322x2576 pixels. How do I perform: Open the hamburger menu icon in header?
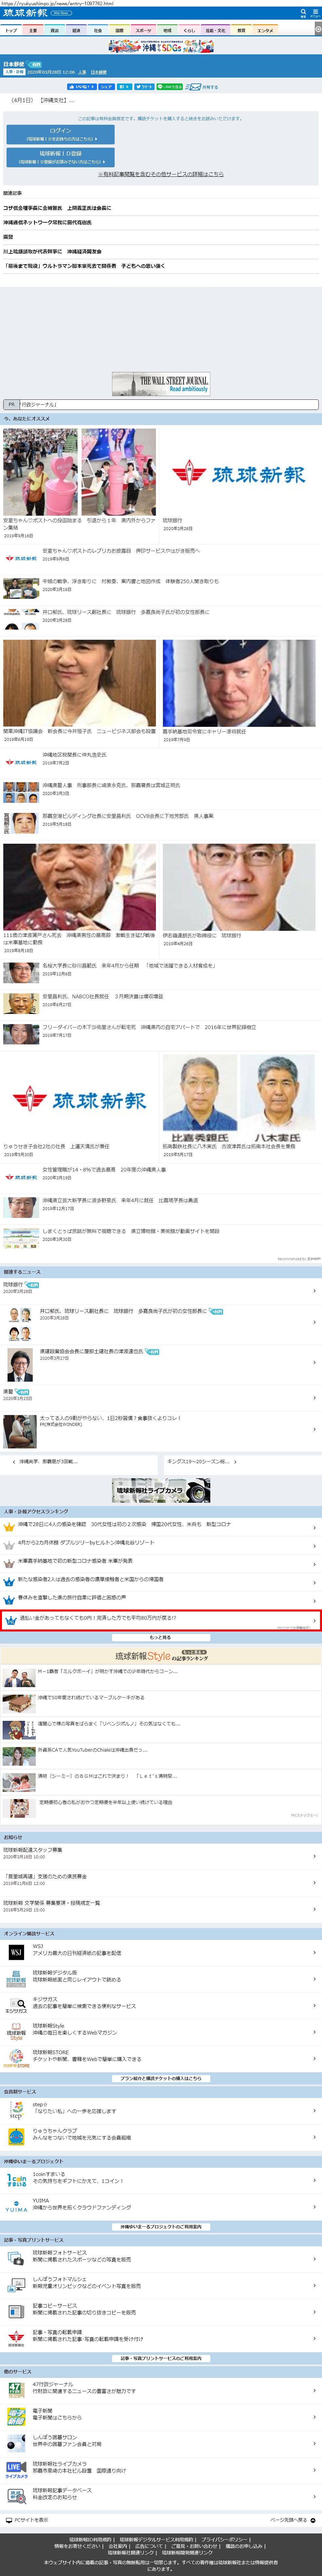315,13
